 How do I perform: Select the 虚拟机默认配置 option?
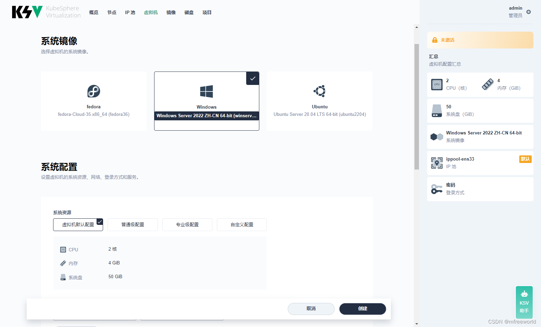click(78, 225)
